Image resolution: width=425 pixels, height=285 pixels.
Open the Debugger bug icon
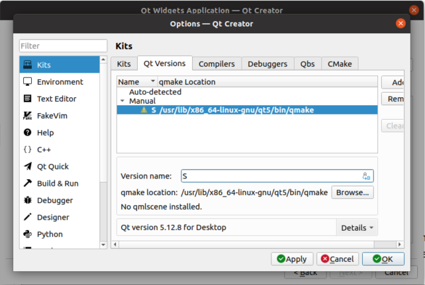point(27,200)
